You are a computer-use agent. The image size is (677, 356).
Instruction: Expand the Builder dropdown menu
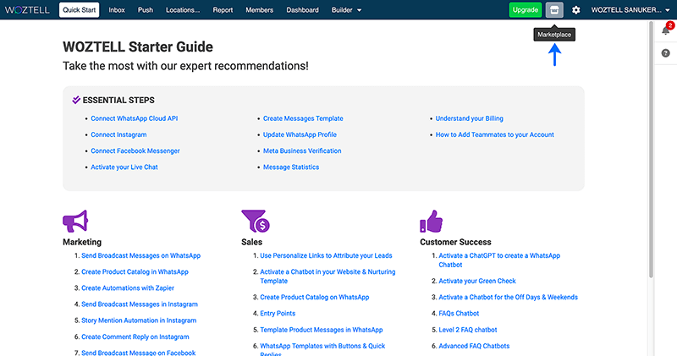pos(346,10)
